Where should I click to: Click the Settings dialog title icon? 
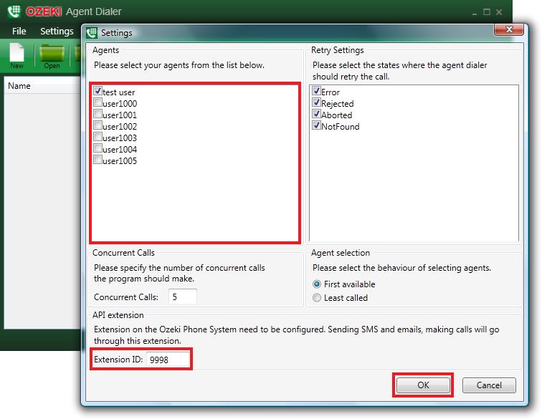[x=92, y=32]
